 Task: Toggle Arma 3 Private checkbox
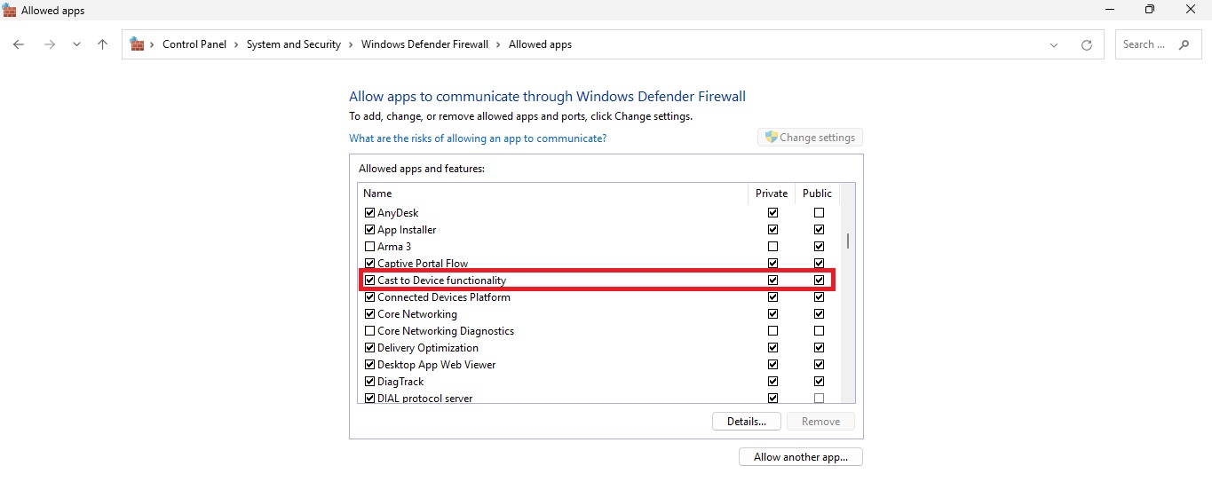click(772, 247)
